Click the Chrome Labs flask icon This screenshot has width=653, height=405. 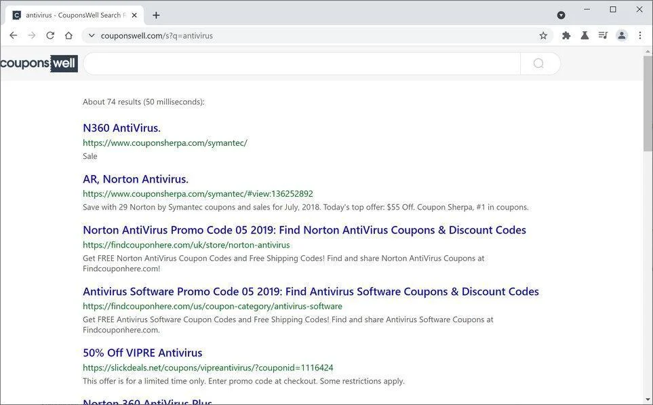585,35
